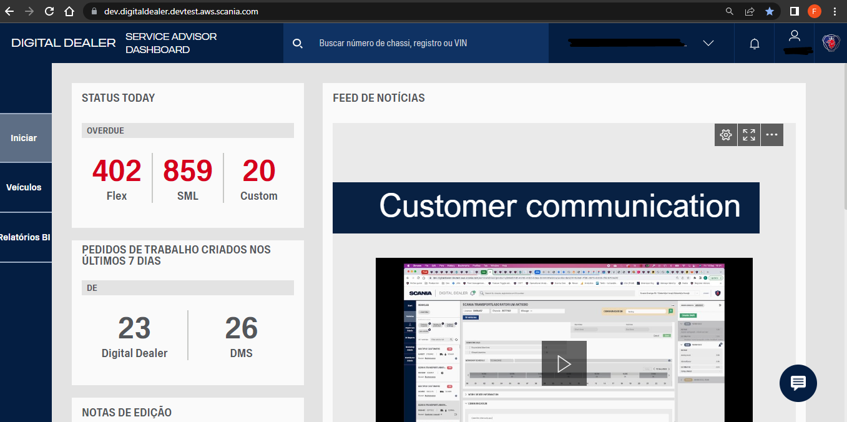This screenshot has width=847, height=422.
Task: Click the Digital Dealer logo
Action: [64, 43]
